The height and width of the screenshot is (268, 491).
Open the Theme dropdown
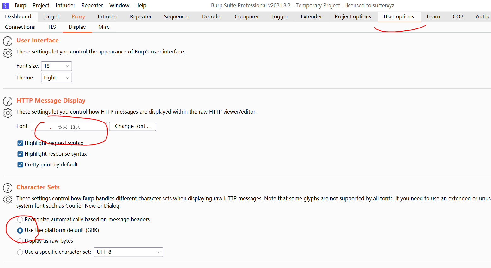pyautogui.click(x=57, y=78)
